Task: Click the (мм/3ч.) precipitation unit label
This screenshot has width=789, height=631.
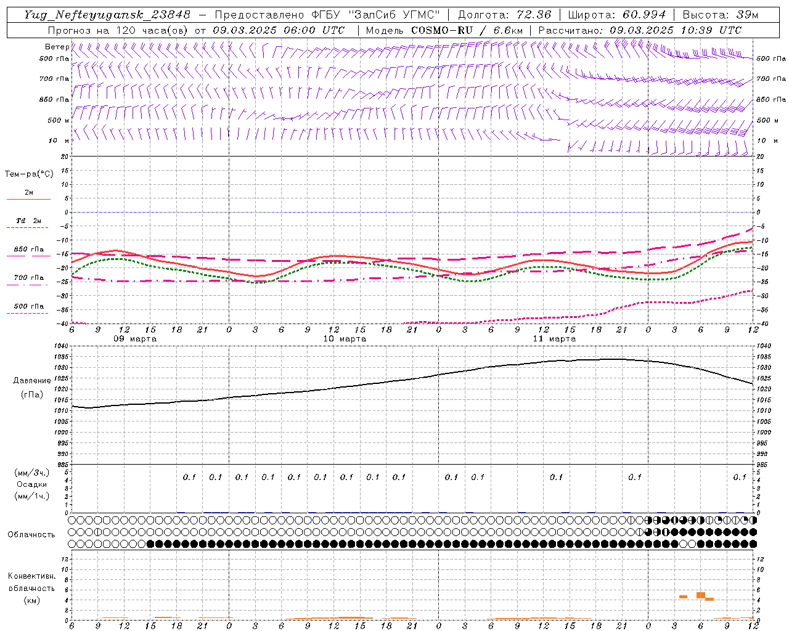Action: (32, 473)
